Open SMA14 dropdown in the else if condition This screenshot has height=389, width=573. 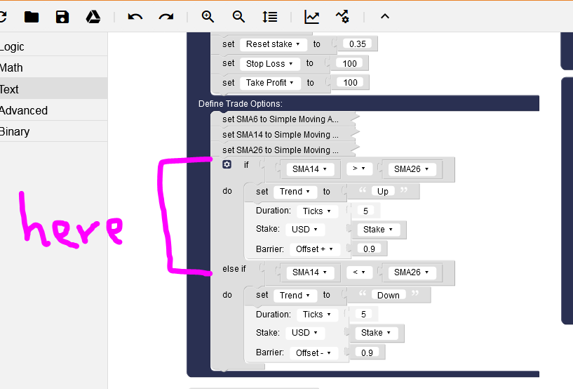pyautogui.click(x=309, y=272)
